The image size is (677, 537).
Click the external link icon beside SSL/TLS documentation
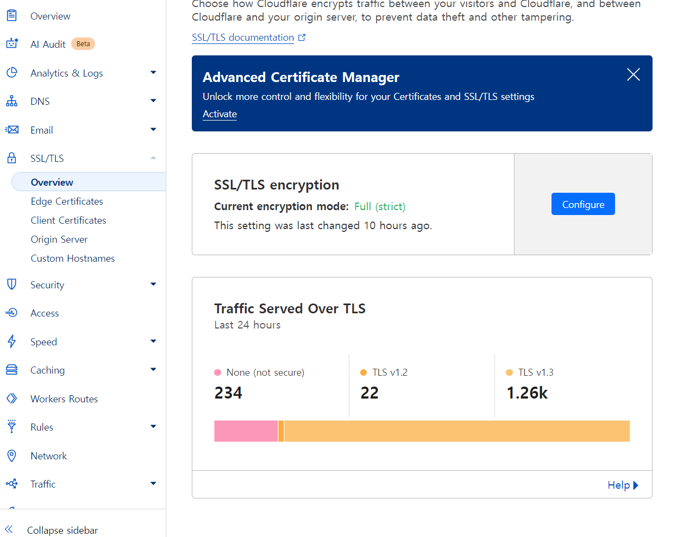coord(302,37)
